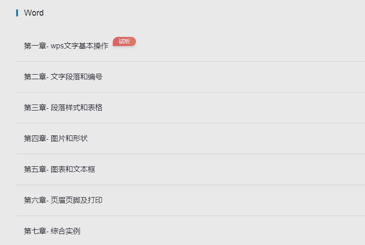
Task: Click the 第七章 chapter number label
Action: 35,231
